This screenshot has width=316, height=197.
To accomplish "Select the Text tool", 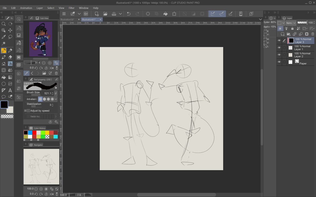I will tap(10, 90).
